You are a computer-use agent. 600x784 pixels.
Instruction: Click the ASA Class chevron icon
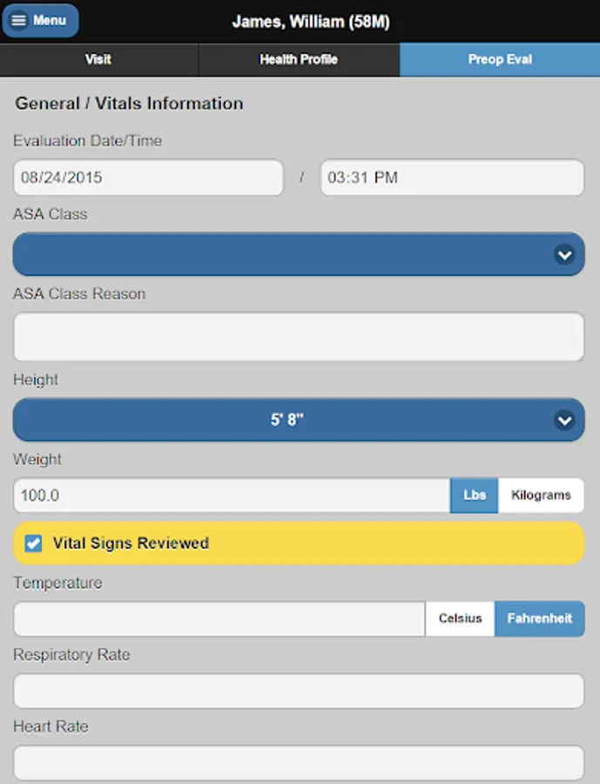(x=564, y=254)
